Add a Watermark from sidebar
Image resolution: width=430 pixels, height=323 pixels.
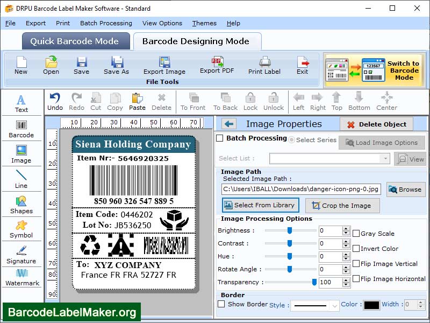pos(22,277)
